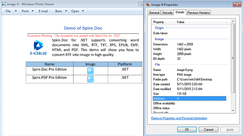
Task: Select the Details tab
Action: tap(180, 12)
